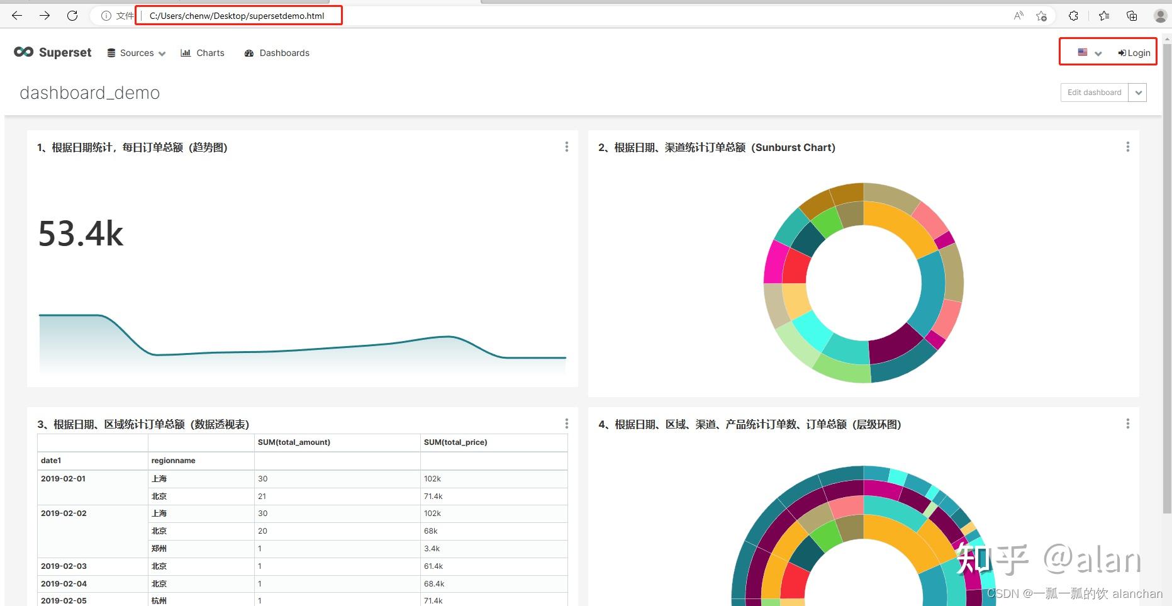
Task: Open browser profile avatar icon
Action: [1161, 16]
